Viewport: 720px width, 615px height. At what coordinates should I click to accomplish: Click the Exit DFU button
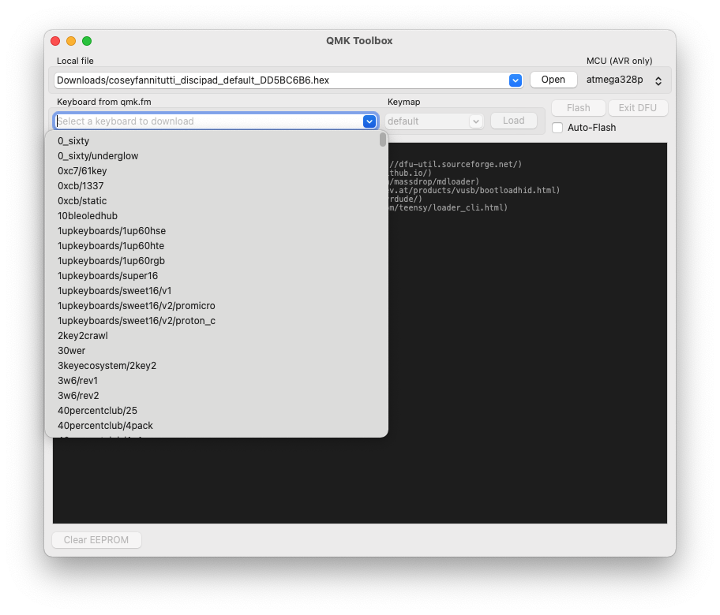point(637,108)
